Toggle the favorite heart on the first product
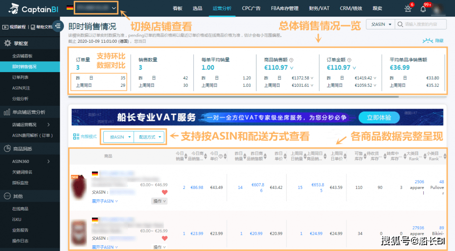 (164, 192)
